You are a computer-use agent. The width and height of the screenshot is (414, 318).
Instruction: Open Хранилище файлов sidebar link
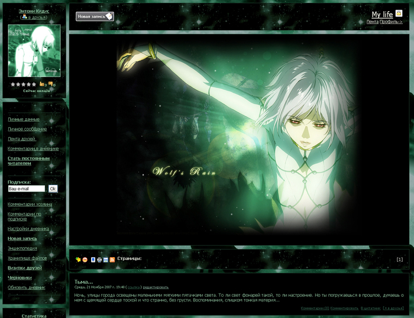[x=27, y=258]
